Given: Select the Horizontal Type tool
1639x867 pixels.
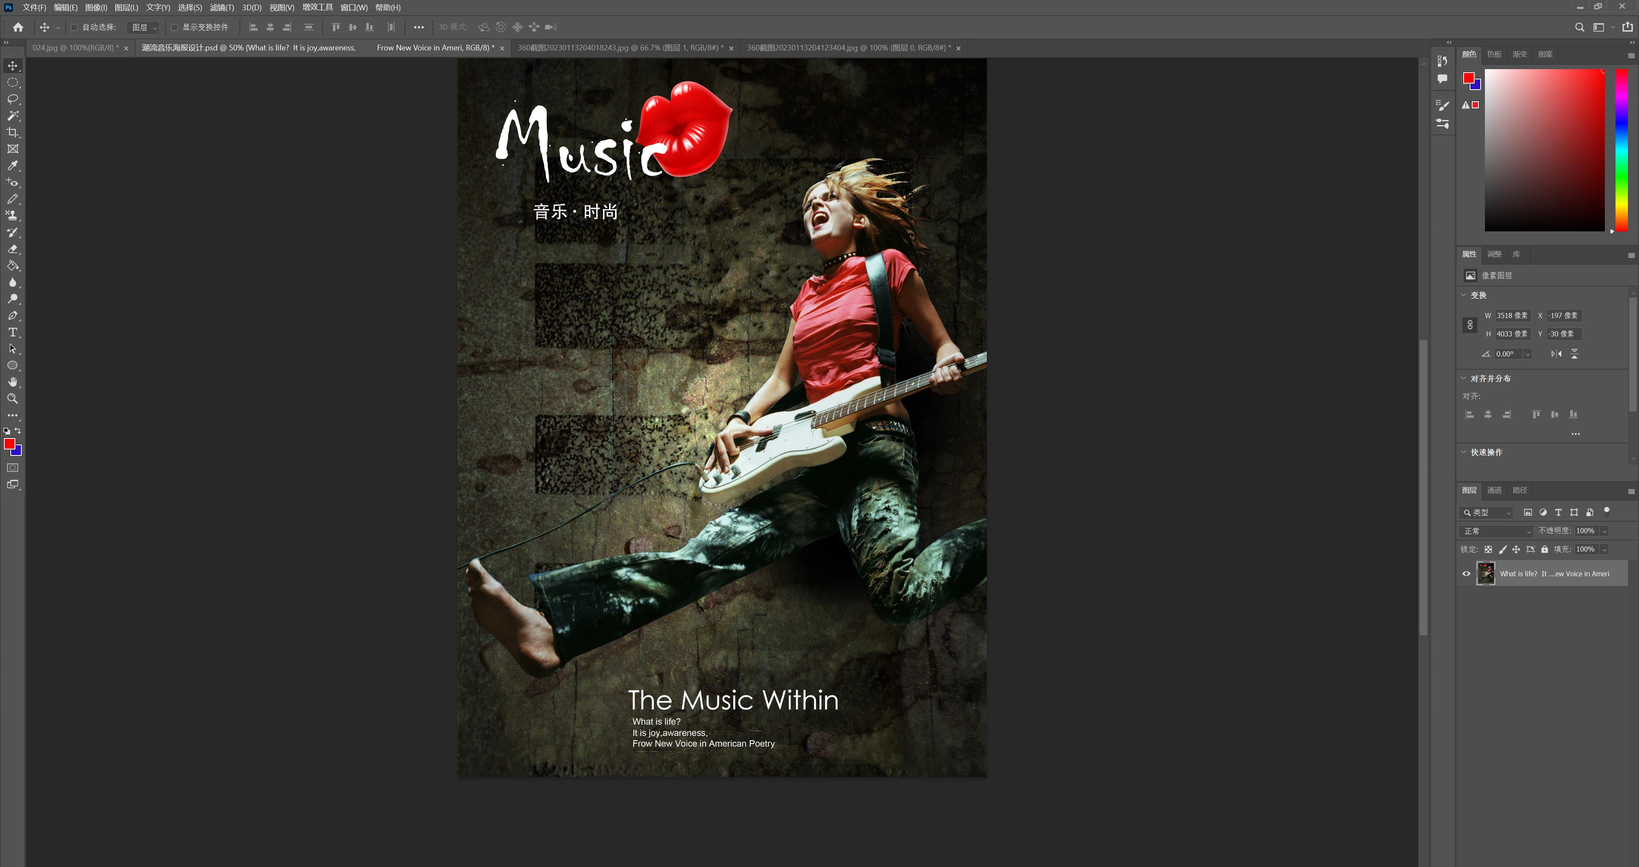Looking at the screenshot, I should click(x=13, y=332).
